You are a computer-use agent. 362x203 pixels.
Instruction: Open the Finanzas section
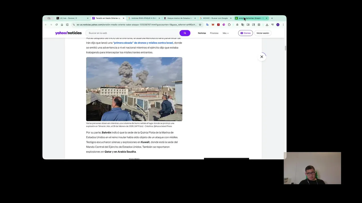coord(214,33)
